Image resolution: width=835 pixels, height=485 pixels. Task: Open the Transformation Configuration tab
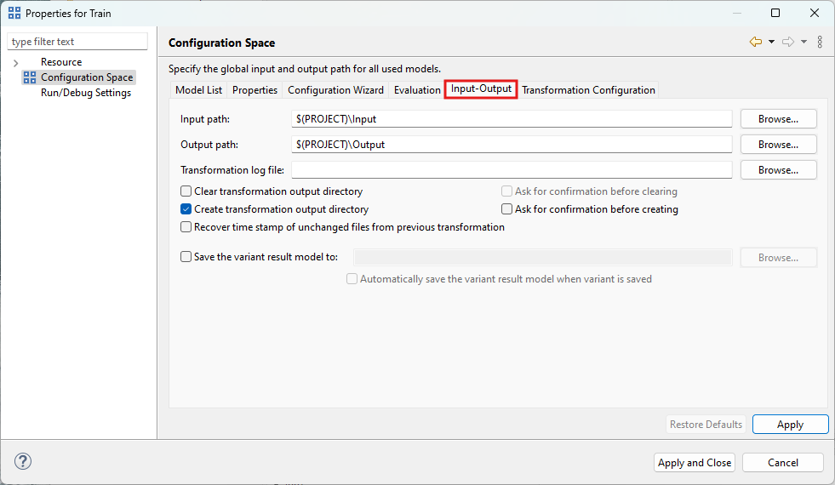[588, 90]
